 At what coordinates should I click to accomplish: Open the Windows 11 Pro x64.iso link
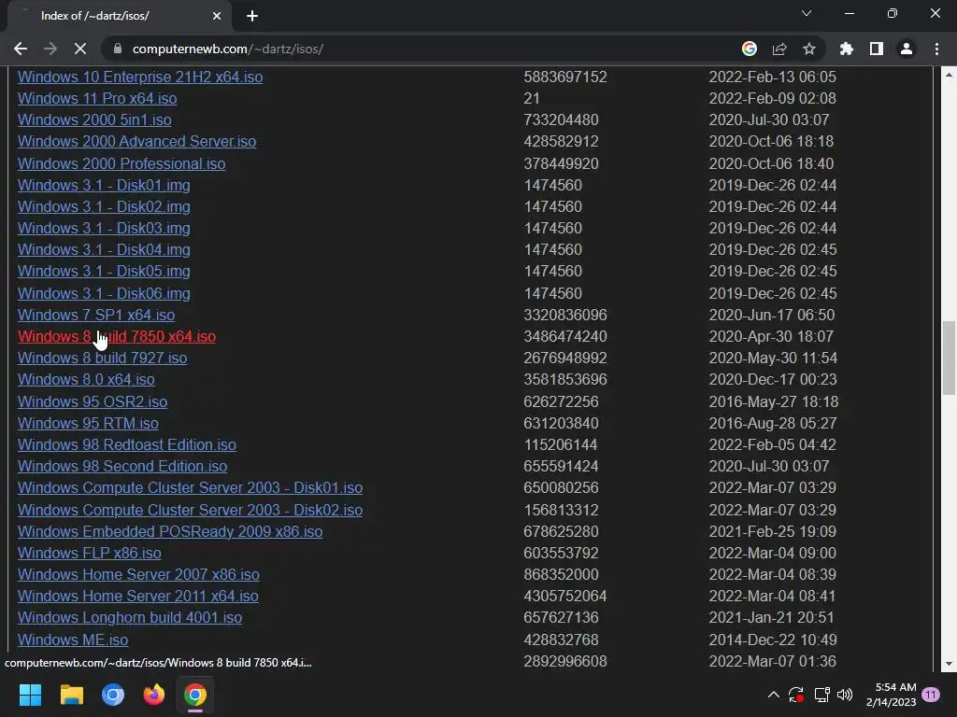(97, 98)
